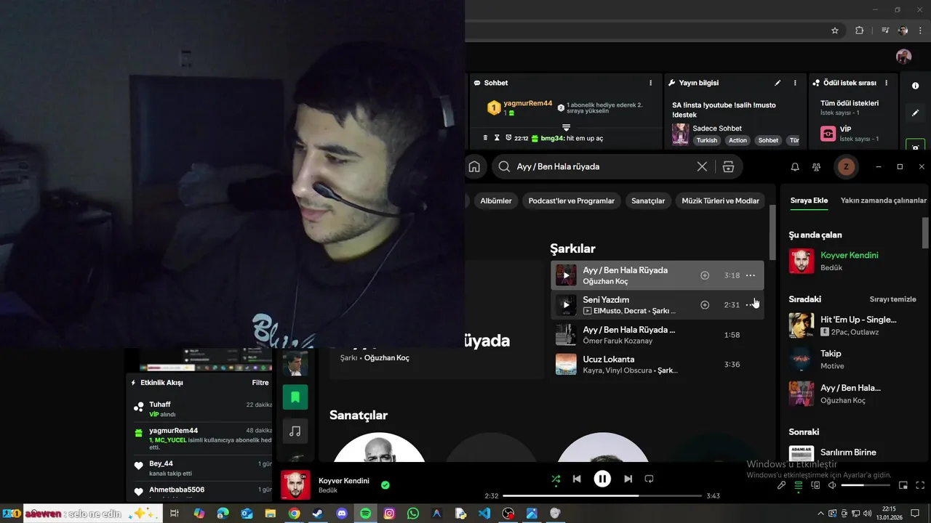Open friend activity icon in Spotify header

pos(817,167)
